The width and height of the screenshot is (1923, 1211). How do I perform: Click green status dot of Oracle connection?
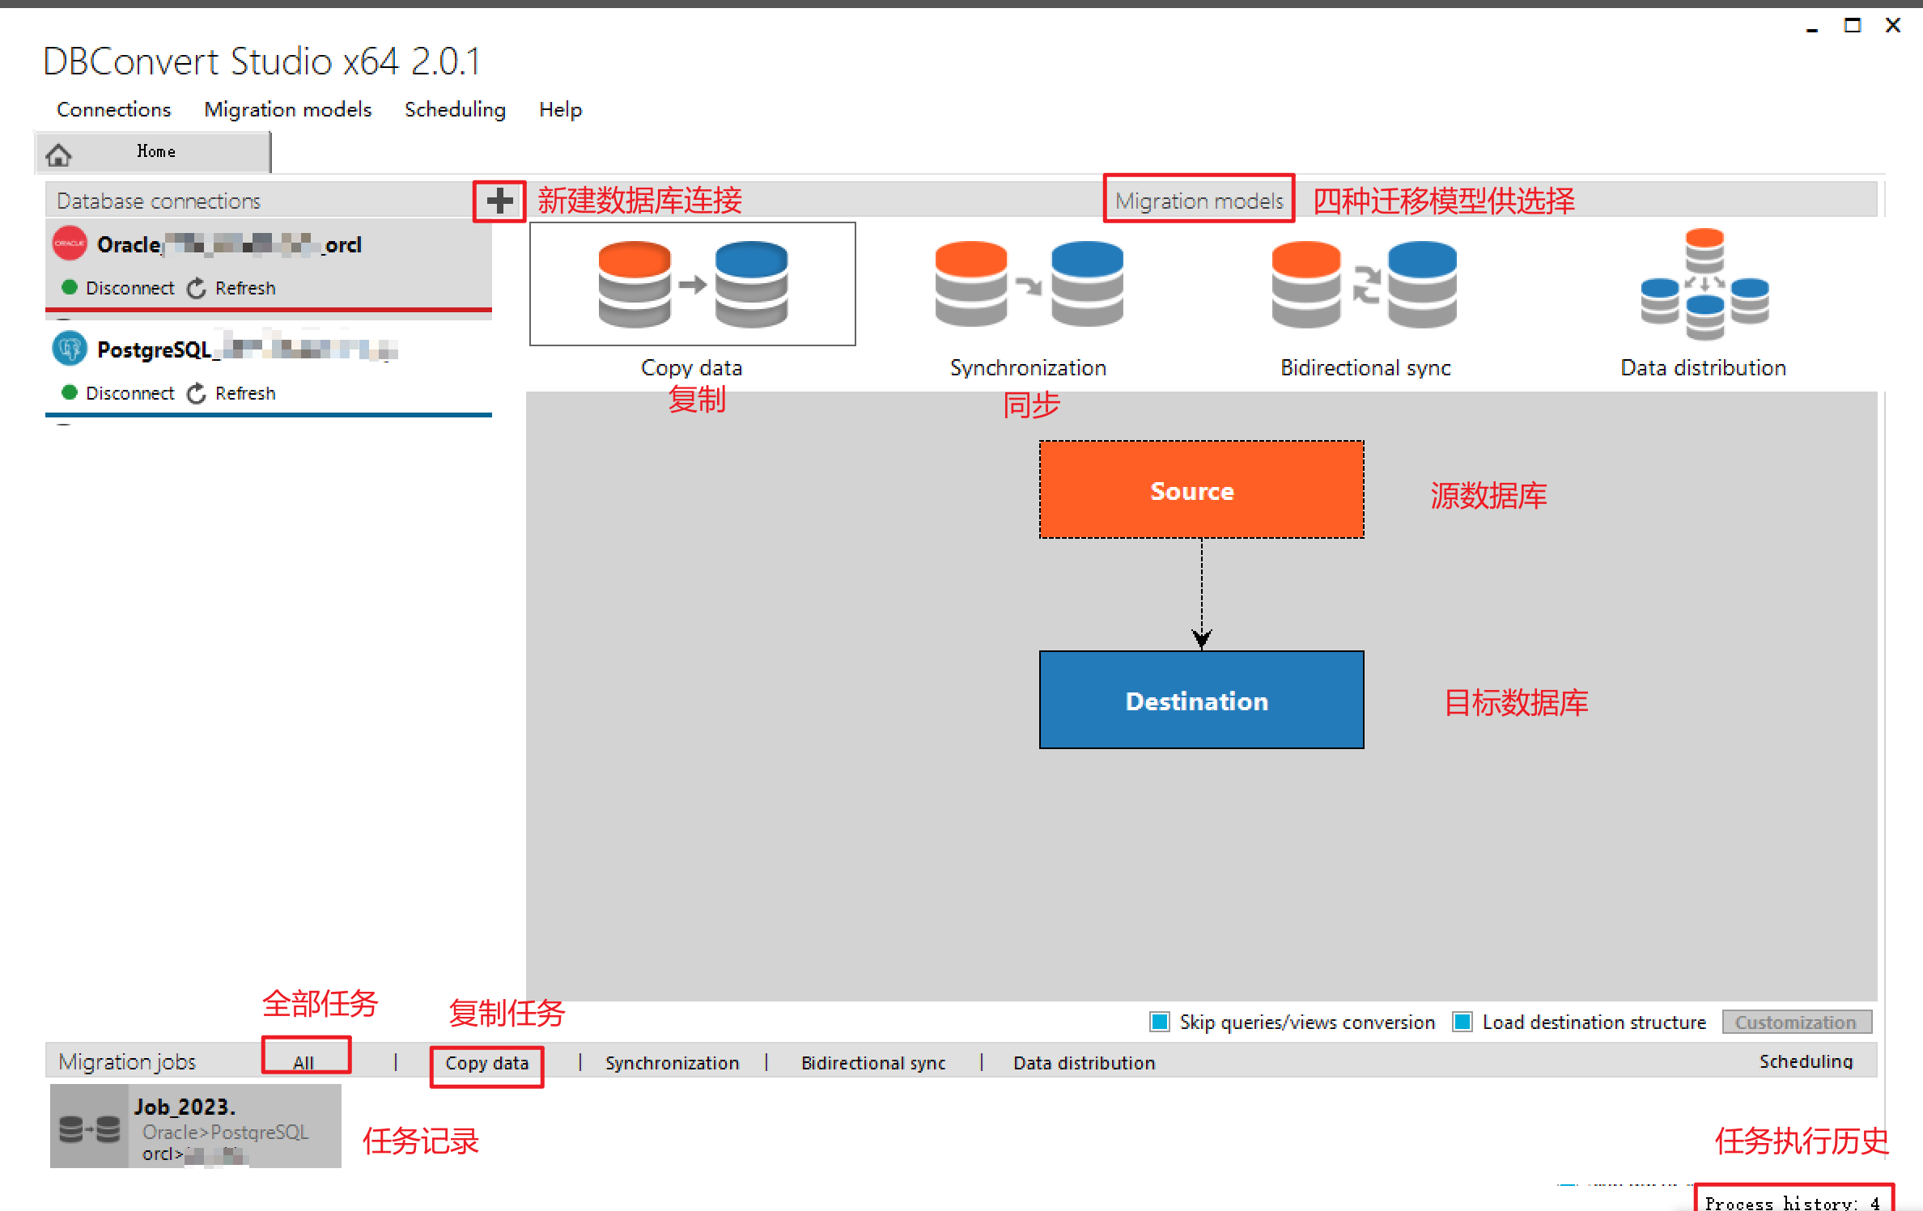click(70, 287)
